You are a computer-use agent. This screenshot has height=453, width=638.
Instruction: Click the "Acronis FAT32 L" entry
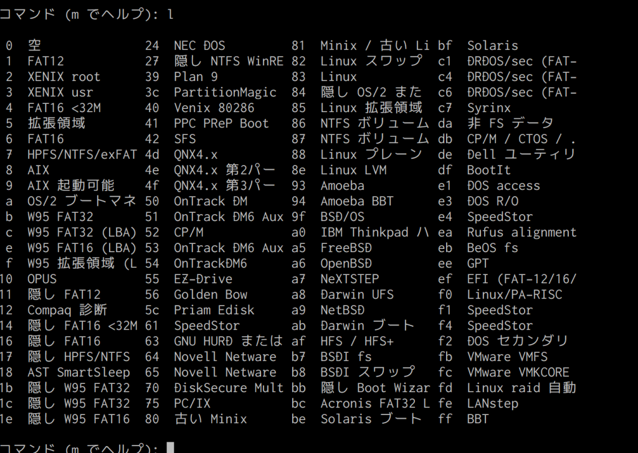click(375, 403)
